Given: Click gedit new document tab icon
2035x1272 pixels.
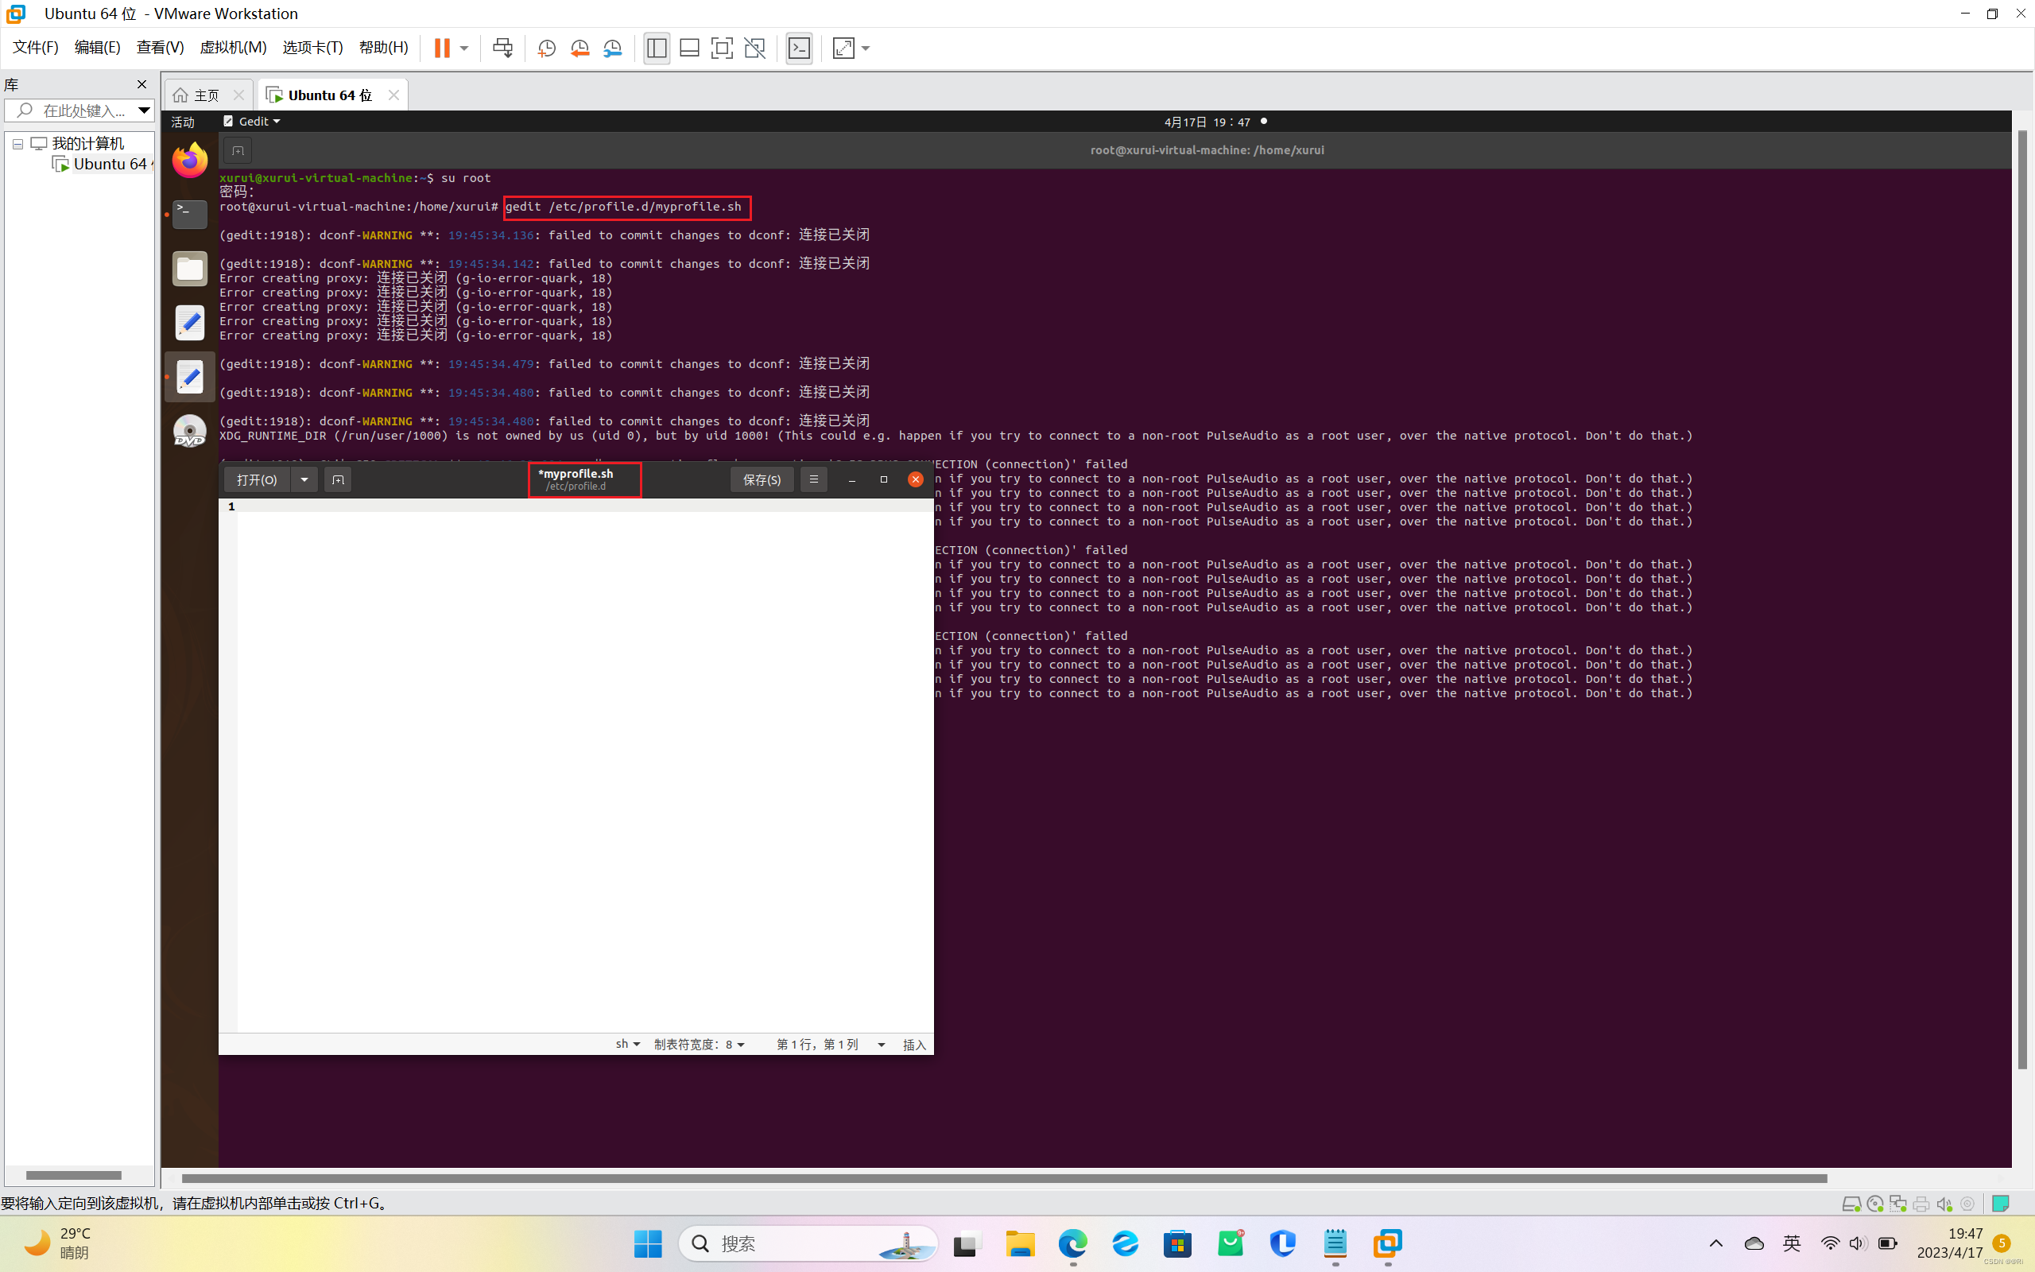Looking at the screenshot, I should [338, 479].
